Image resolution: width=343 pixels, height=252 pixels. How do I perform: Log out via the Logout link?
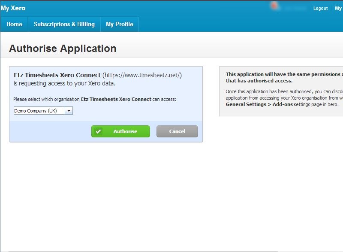coord(320,8)
